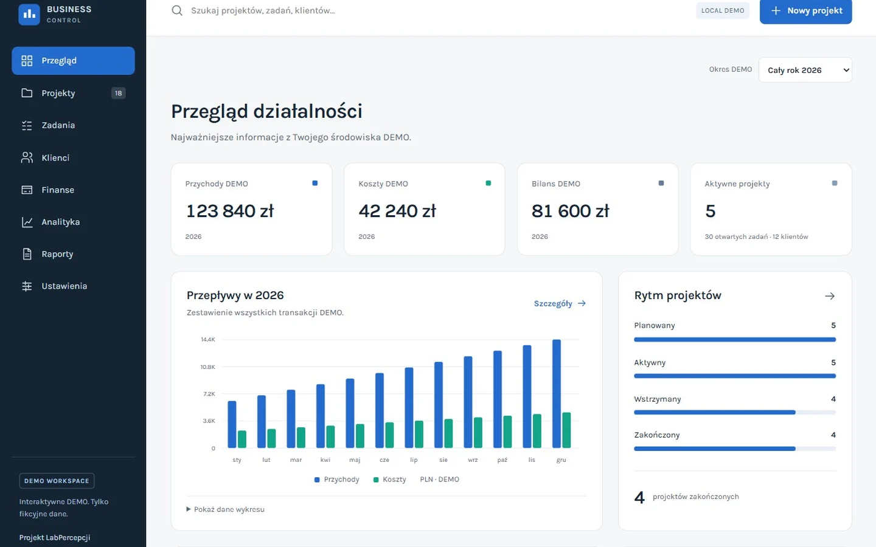Click the Finanse card icon
The width and height of the screenshot is (876, 547).
[27, 190]
